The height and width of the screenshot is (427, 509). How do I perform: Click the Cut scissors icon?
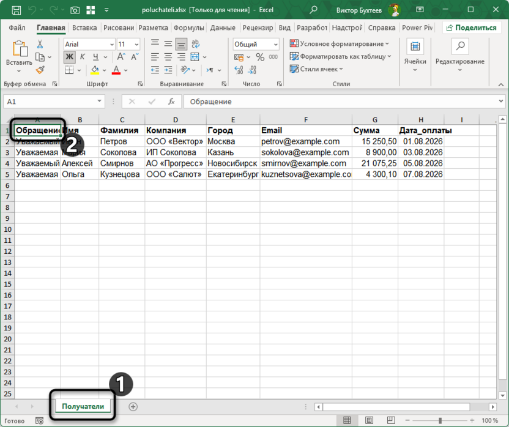click(x=40, y=44)
